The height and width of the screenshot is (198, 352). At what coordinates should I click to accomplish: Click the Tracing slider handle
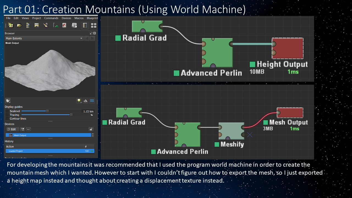pyautogui.click(x=71, y=115)
